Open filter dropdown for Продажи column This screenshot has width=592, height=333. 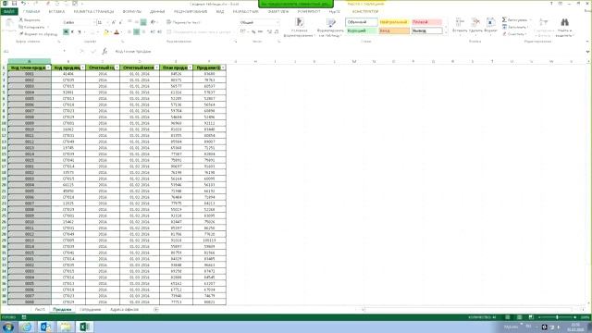pos(223,68)
